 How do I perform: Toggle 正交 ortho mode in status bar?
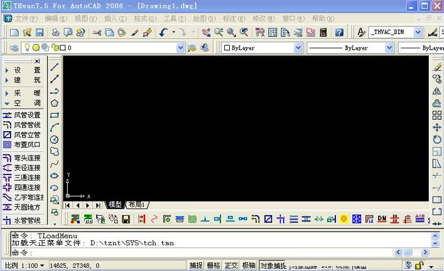tap(231, 265)
